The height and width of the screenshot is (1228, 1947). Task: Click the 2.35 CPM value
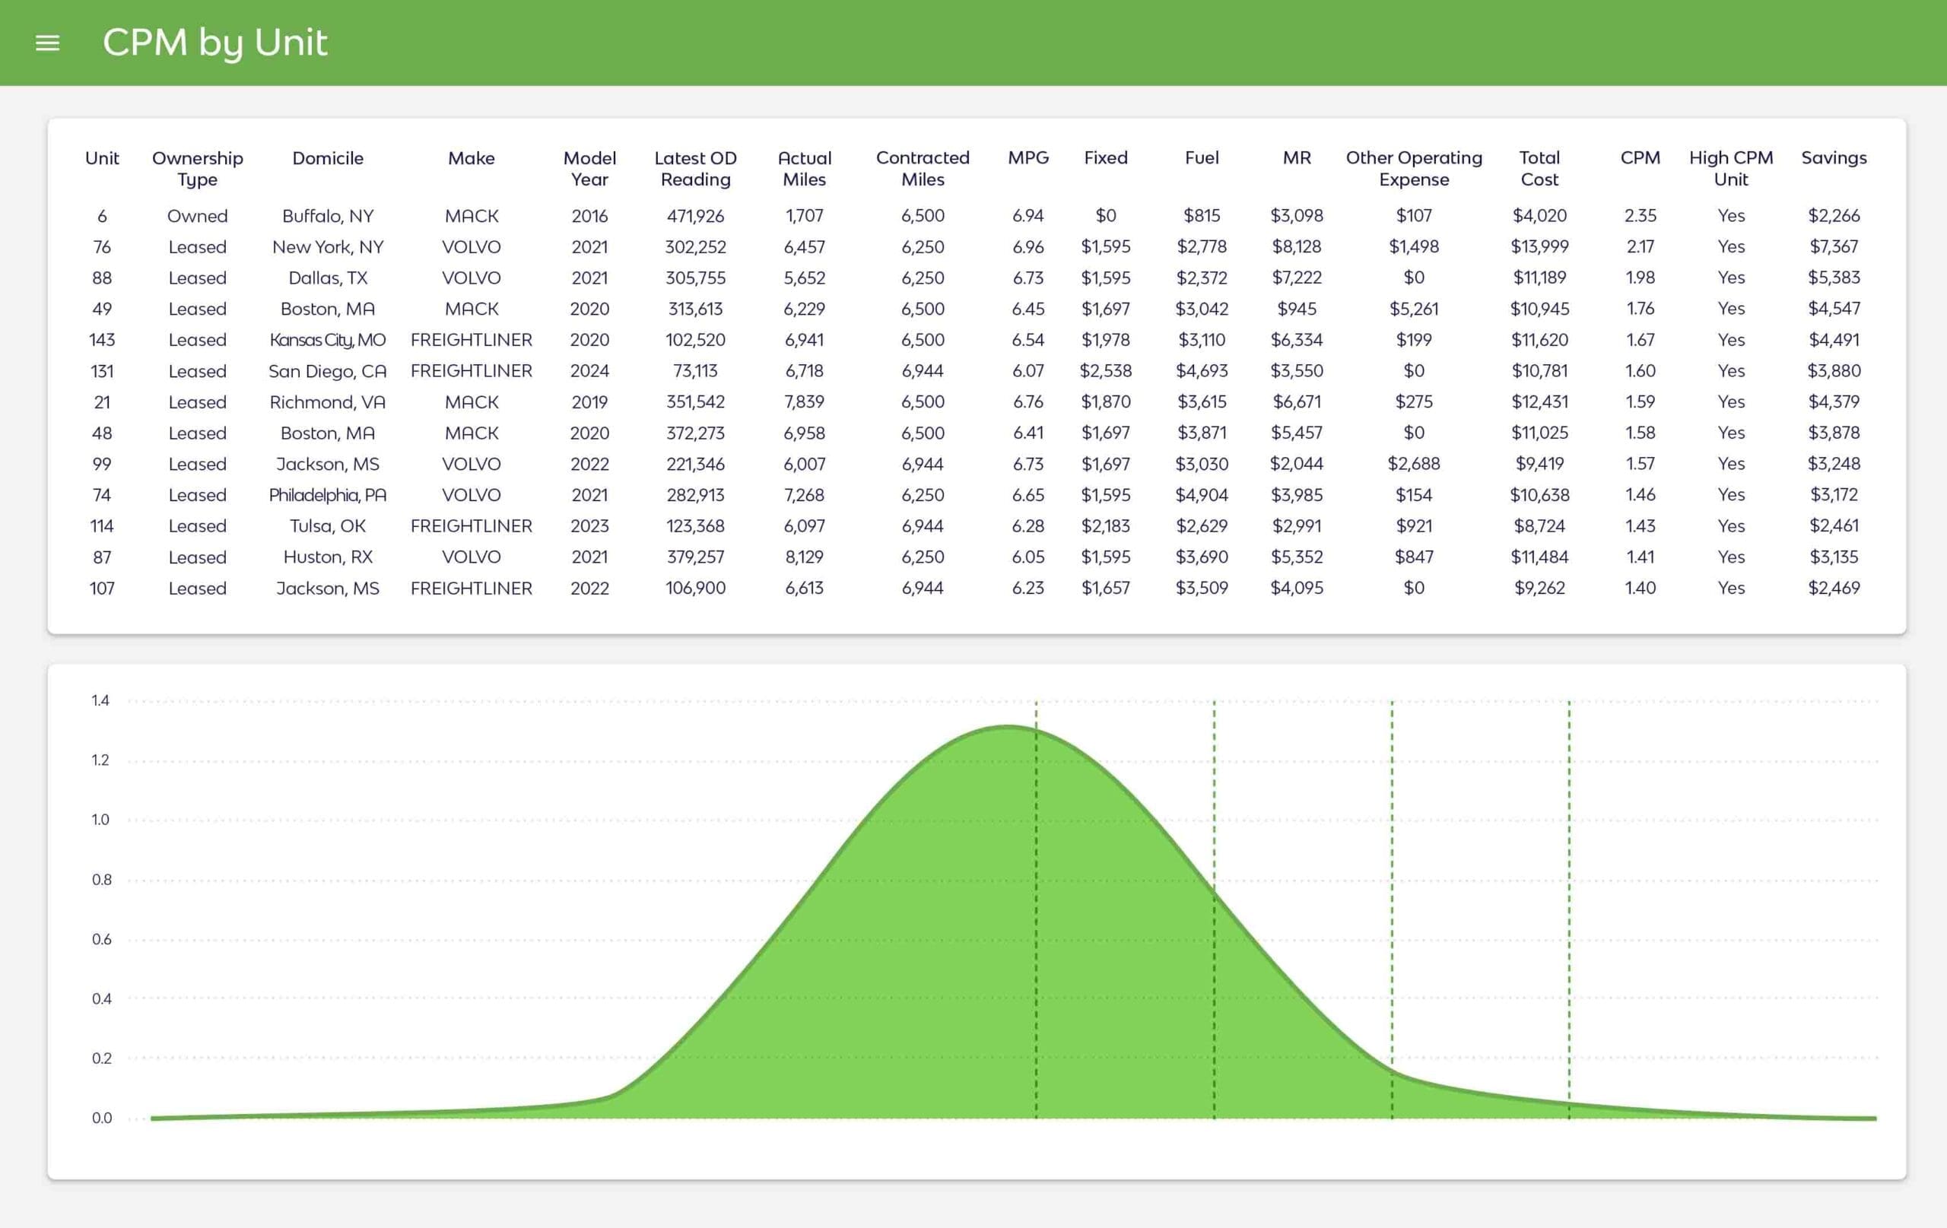1640,216
